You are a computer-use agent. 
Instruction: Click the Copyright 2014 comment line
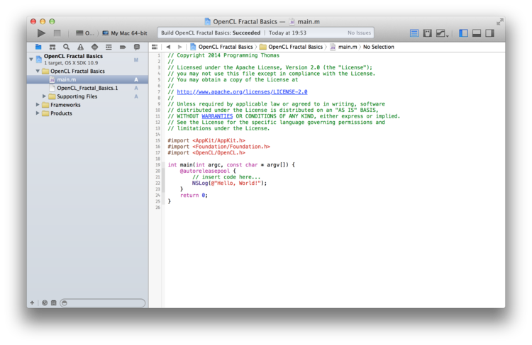click(223, 55)
